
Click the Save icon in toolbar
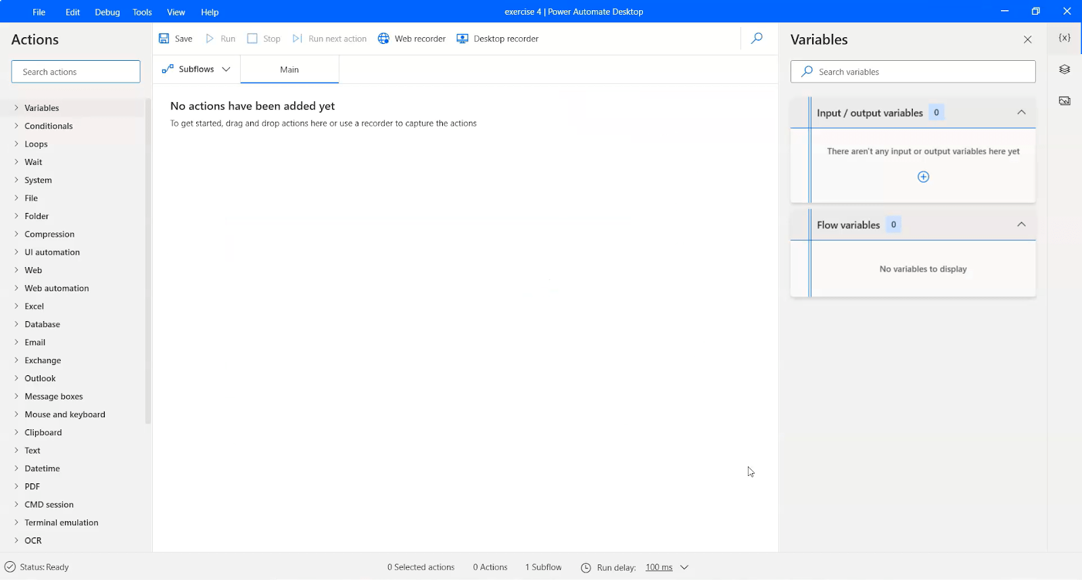[164, 39]
